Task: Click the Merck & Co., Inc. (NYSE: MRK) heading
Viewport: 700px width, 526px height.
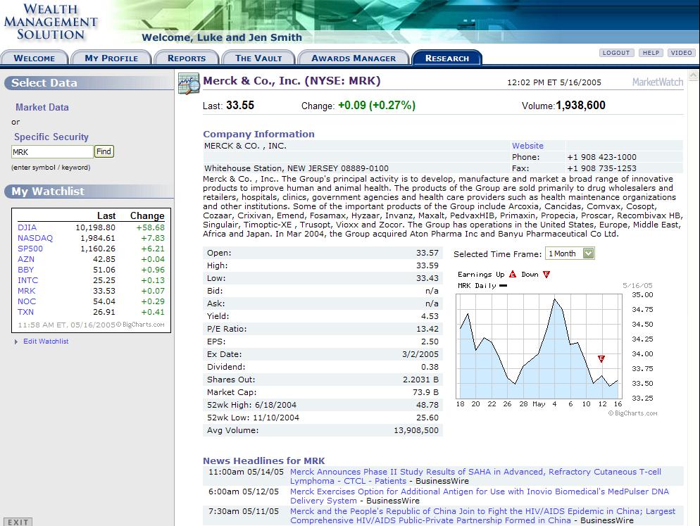Action: click(292, 81)
